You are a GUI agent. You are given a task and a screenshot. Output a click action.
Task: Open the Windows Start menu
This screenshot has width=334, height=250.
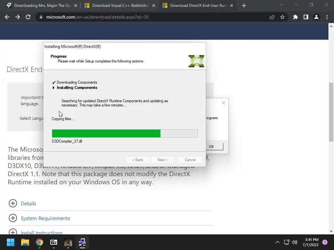10,242
